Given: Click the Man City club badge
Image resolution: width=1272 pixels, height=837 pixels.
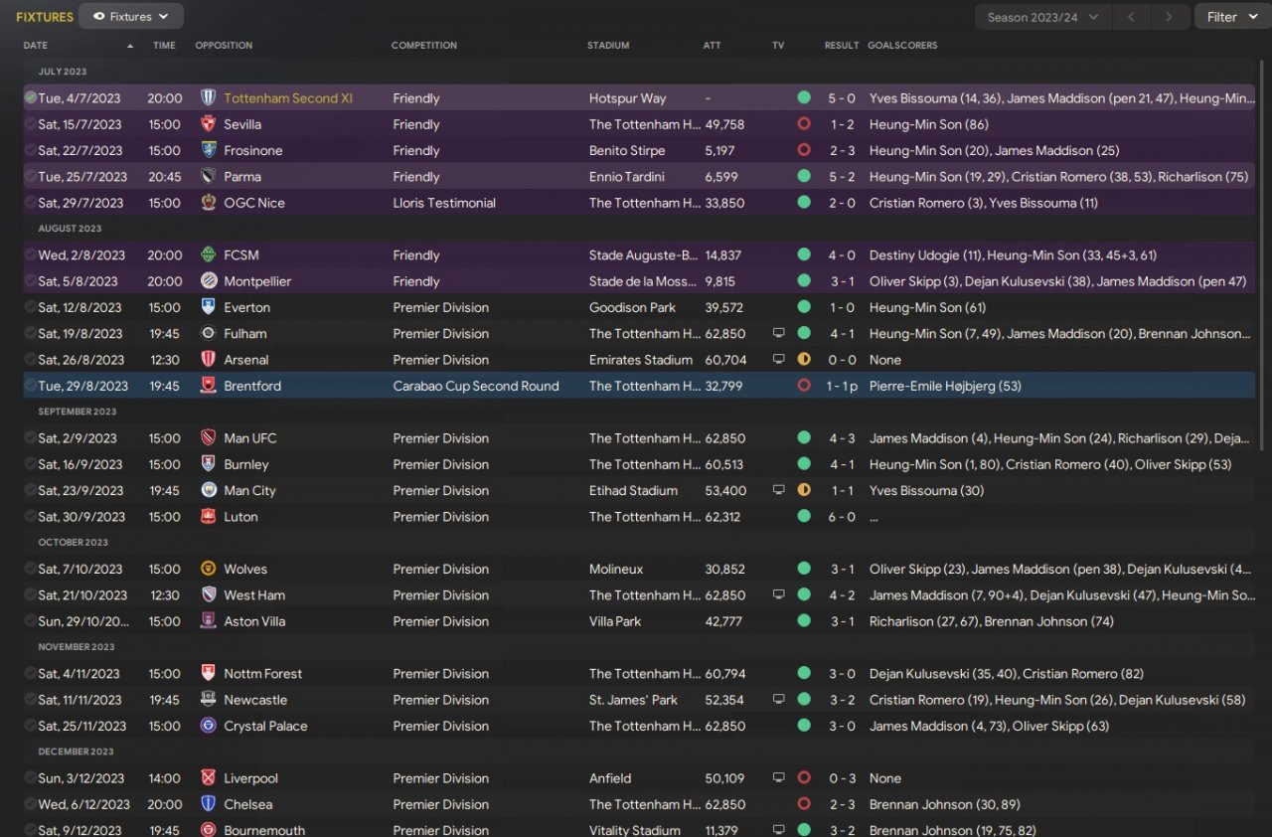Looking at the screenshot, I should 209,490.
